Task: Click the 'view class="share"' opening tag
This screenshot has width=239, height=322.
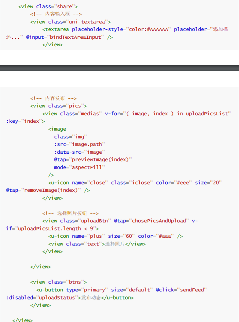Action: click(x=48, y=6)
